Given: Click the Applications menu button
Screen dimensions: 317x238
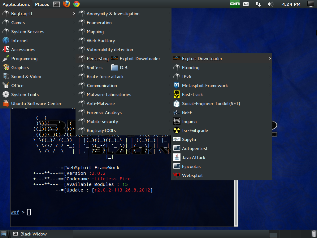Looking at the screenshot, I should click(x=16, y=4).
